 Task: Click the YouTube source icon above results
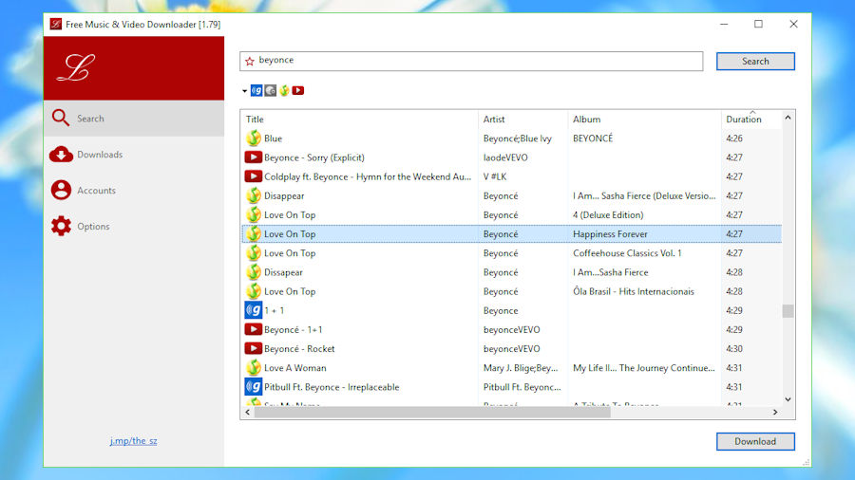(297, 90)
